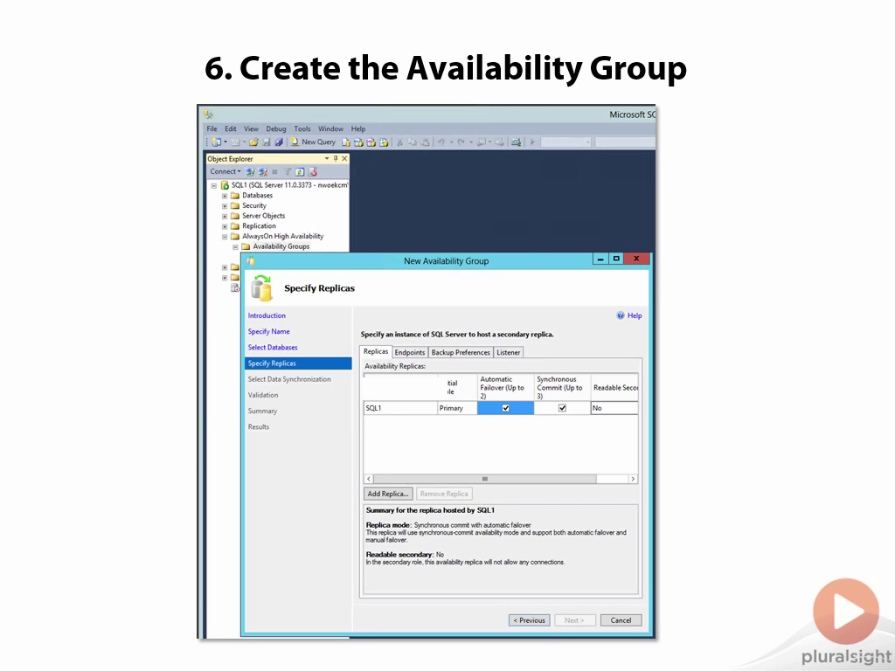Click the Cancel button
Image resolution: width=895 pixels, height=671 pixels.
pyautogui.click(x=621, y=620)
